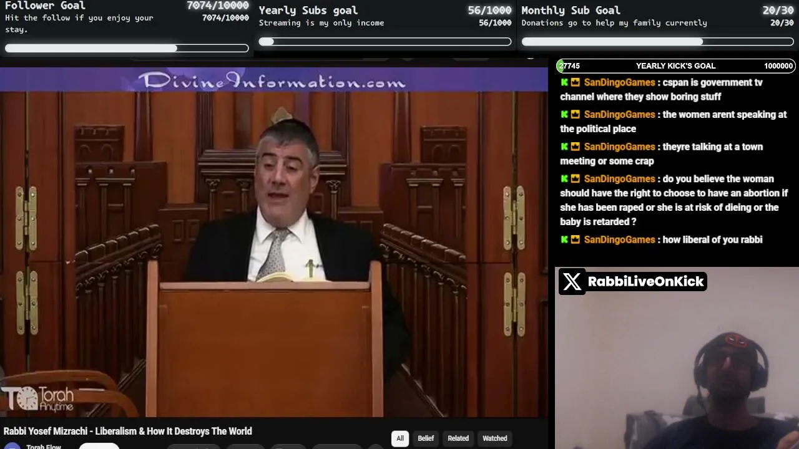Click chat text about the right to choose
Screen dimensions: 799x449
pos(674,200)
